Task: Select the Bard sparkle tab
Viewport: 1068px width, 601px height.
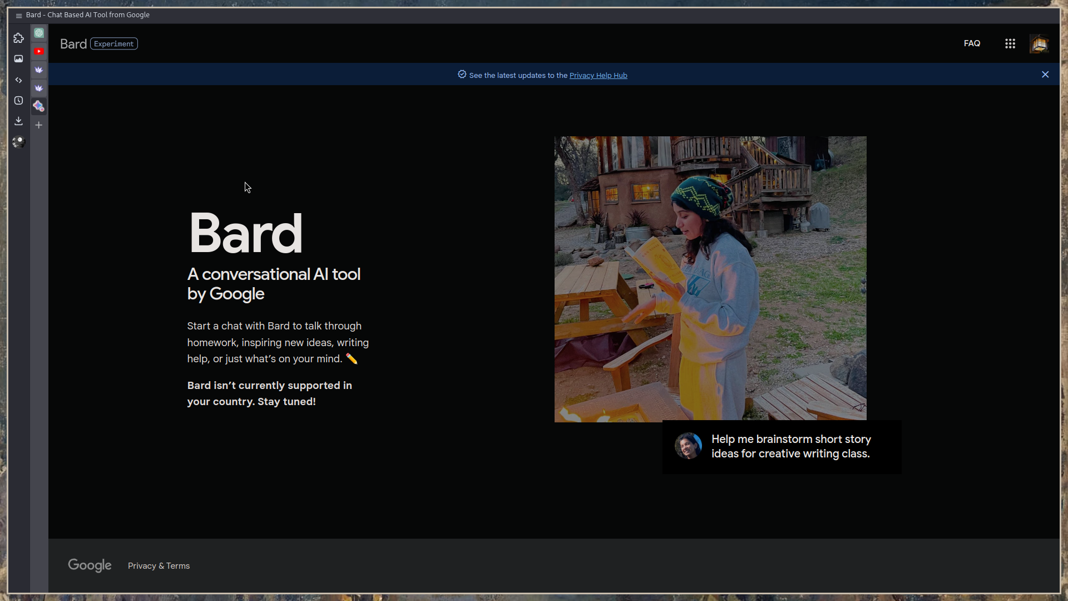Action: [x=39, y=106]
